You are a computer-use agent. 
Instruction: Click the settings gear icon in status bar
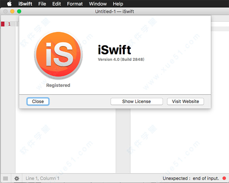point(17,178)
